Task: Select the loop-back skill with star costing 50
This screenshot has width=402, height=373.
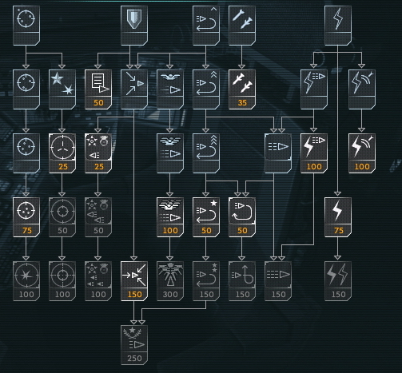Action: pyautogui.click(x=206, y=217)
